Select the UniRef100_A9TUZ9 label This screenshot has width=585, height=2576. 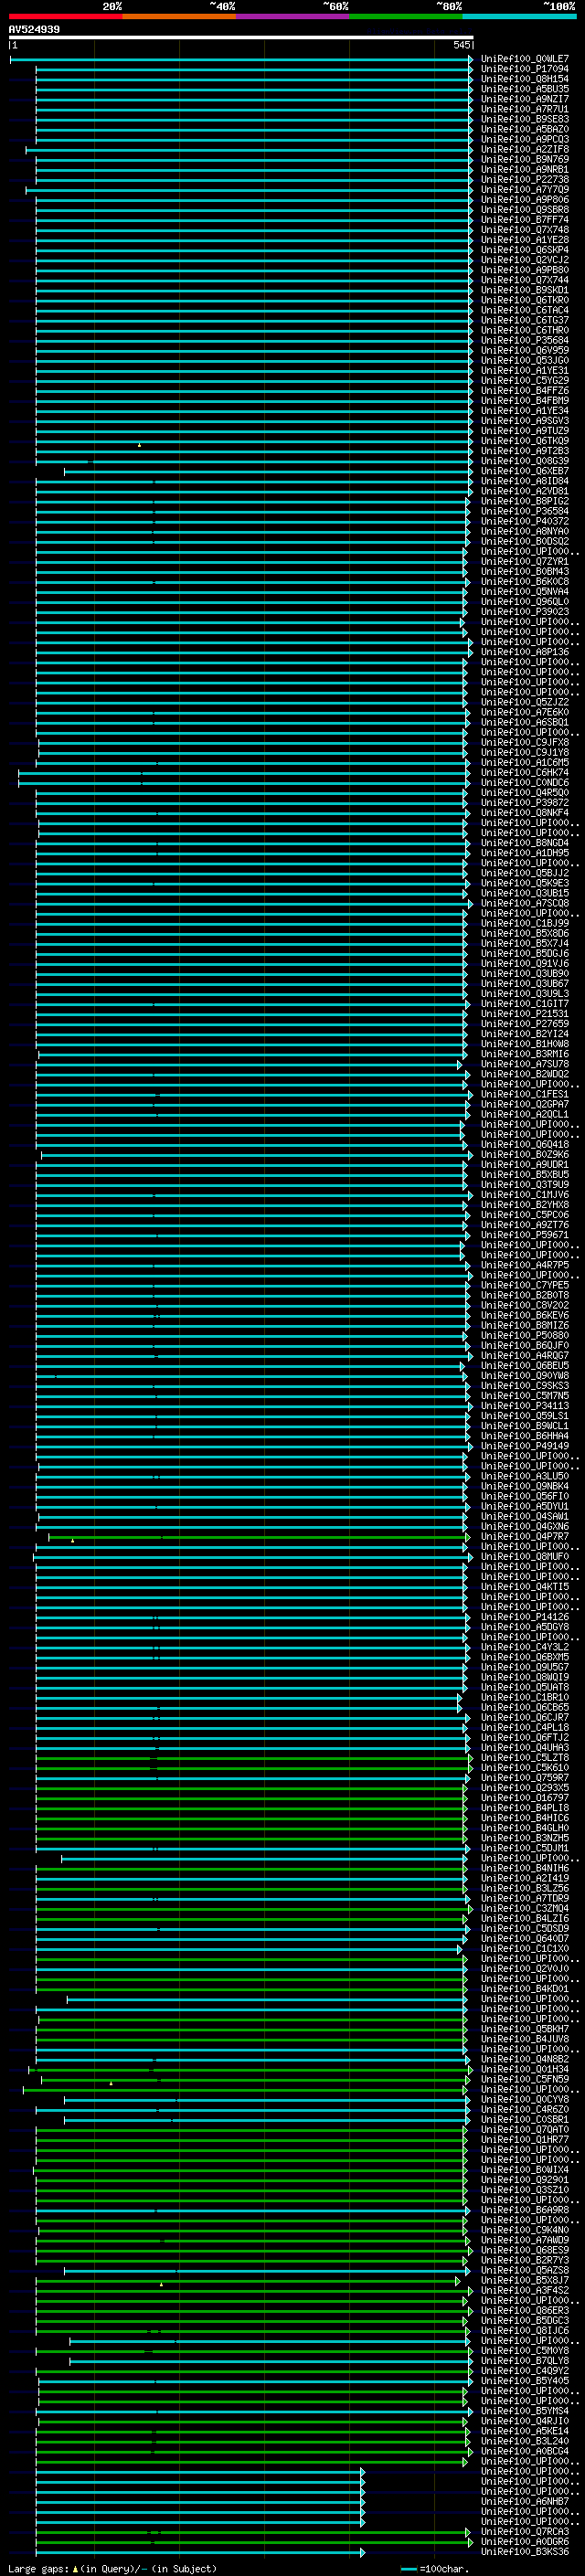(x=524, y=431)
